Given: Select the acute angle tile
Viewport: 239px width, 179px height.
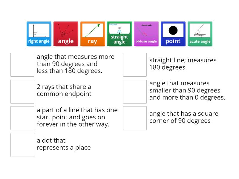Looking at the screenshot, I should (200, 34).
